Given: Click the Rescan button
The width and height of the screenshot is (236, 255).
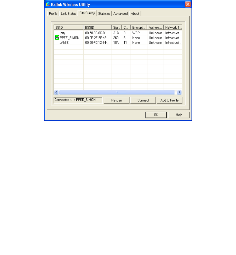Looking at the screenshot, I should (x=117, y=100).
